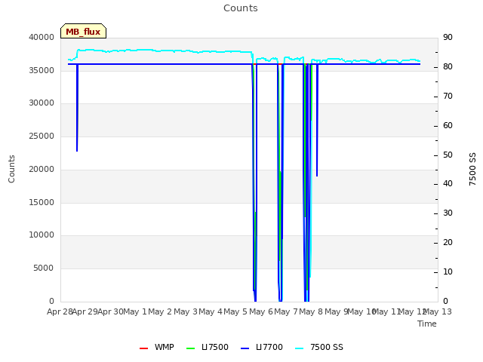Screen dimensions: 483x362
Task: Click the May 5 date label
Action: [235, 311]
